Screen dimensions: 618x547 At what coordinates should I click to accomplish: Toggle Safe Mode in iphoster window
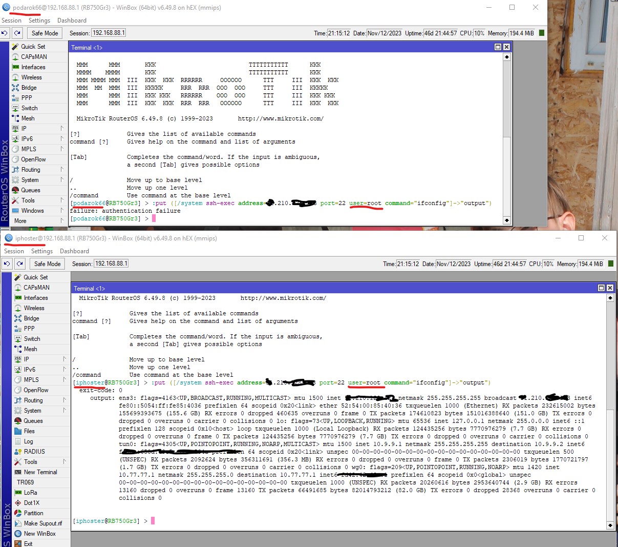pyautogui.click(x=47, y=264)
